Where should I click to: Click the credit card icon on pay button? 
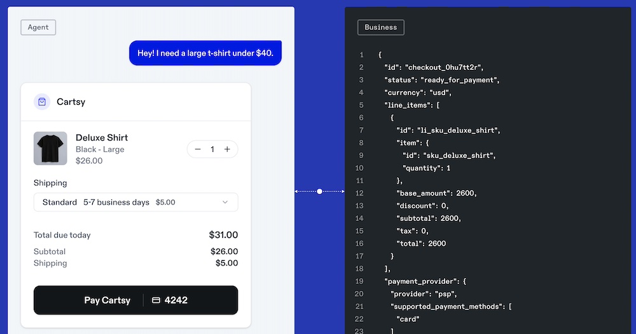tap(156, 300)
